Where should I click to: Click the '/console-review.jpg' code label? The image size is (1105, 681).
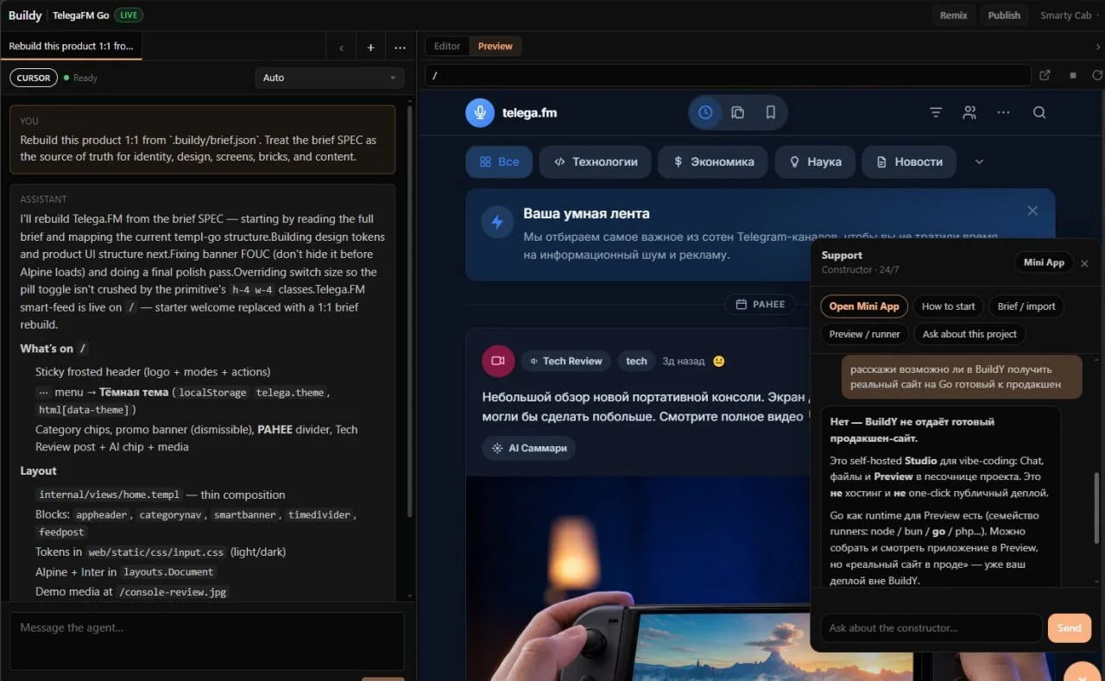click(173, 592)
